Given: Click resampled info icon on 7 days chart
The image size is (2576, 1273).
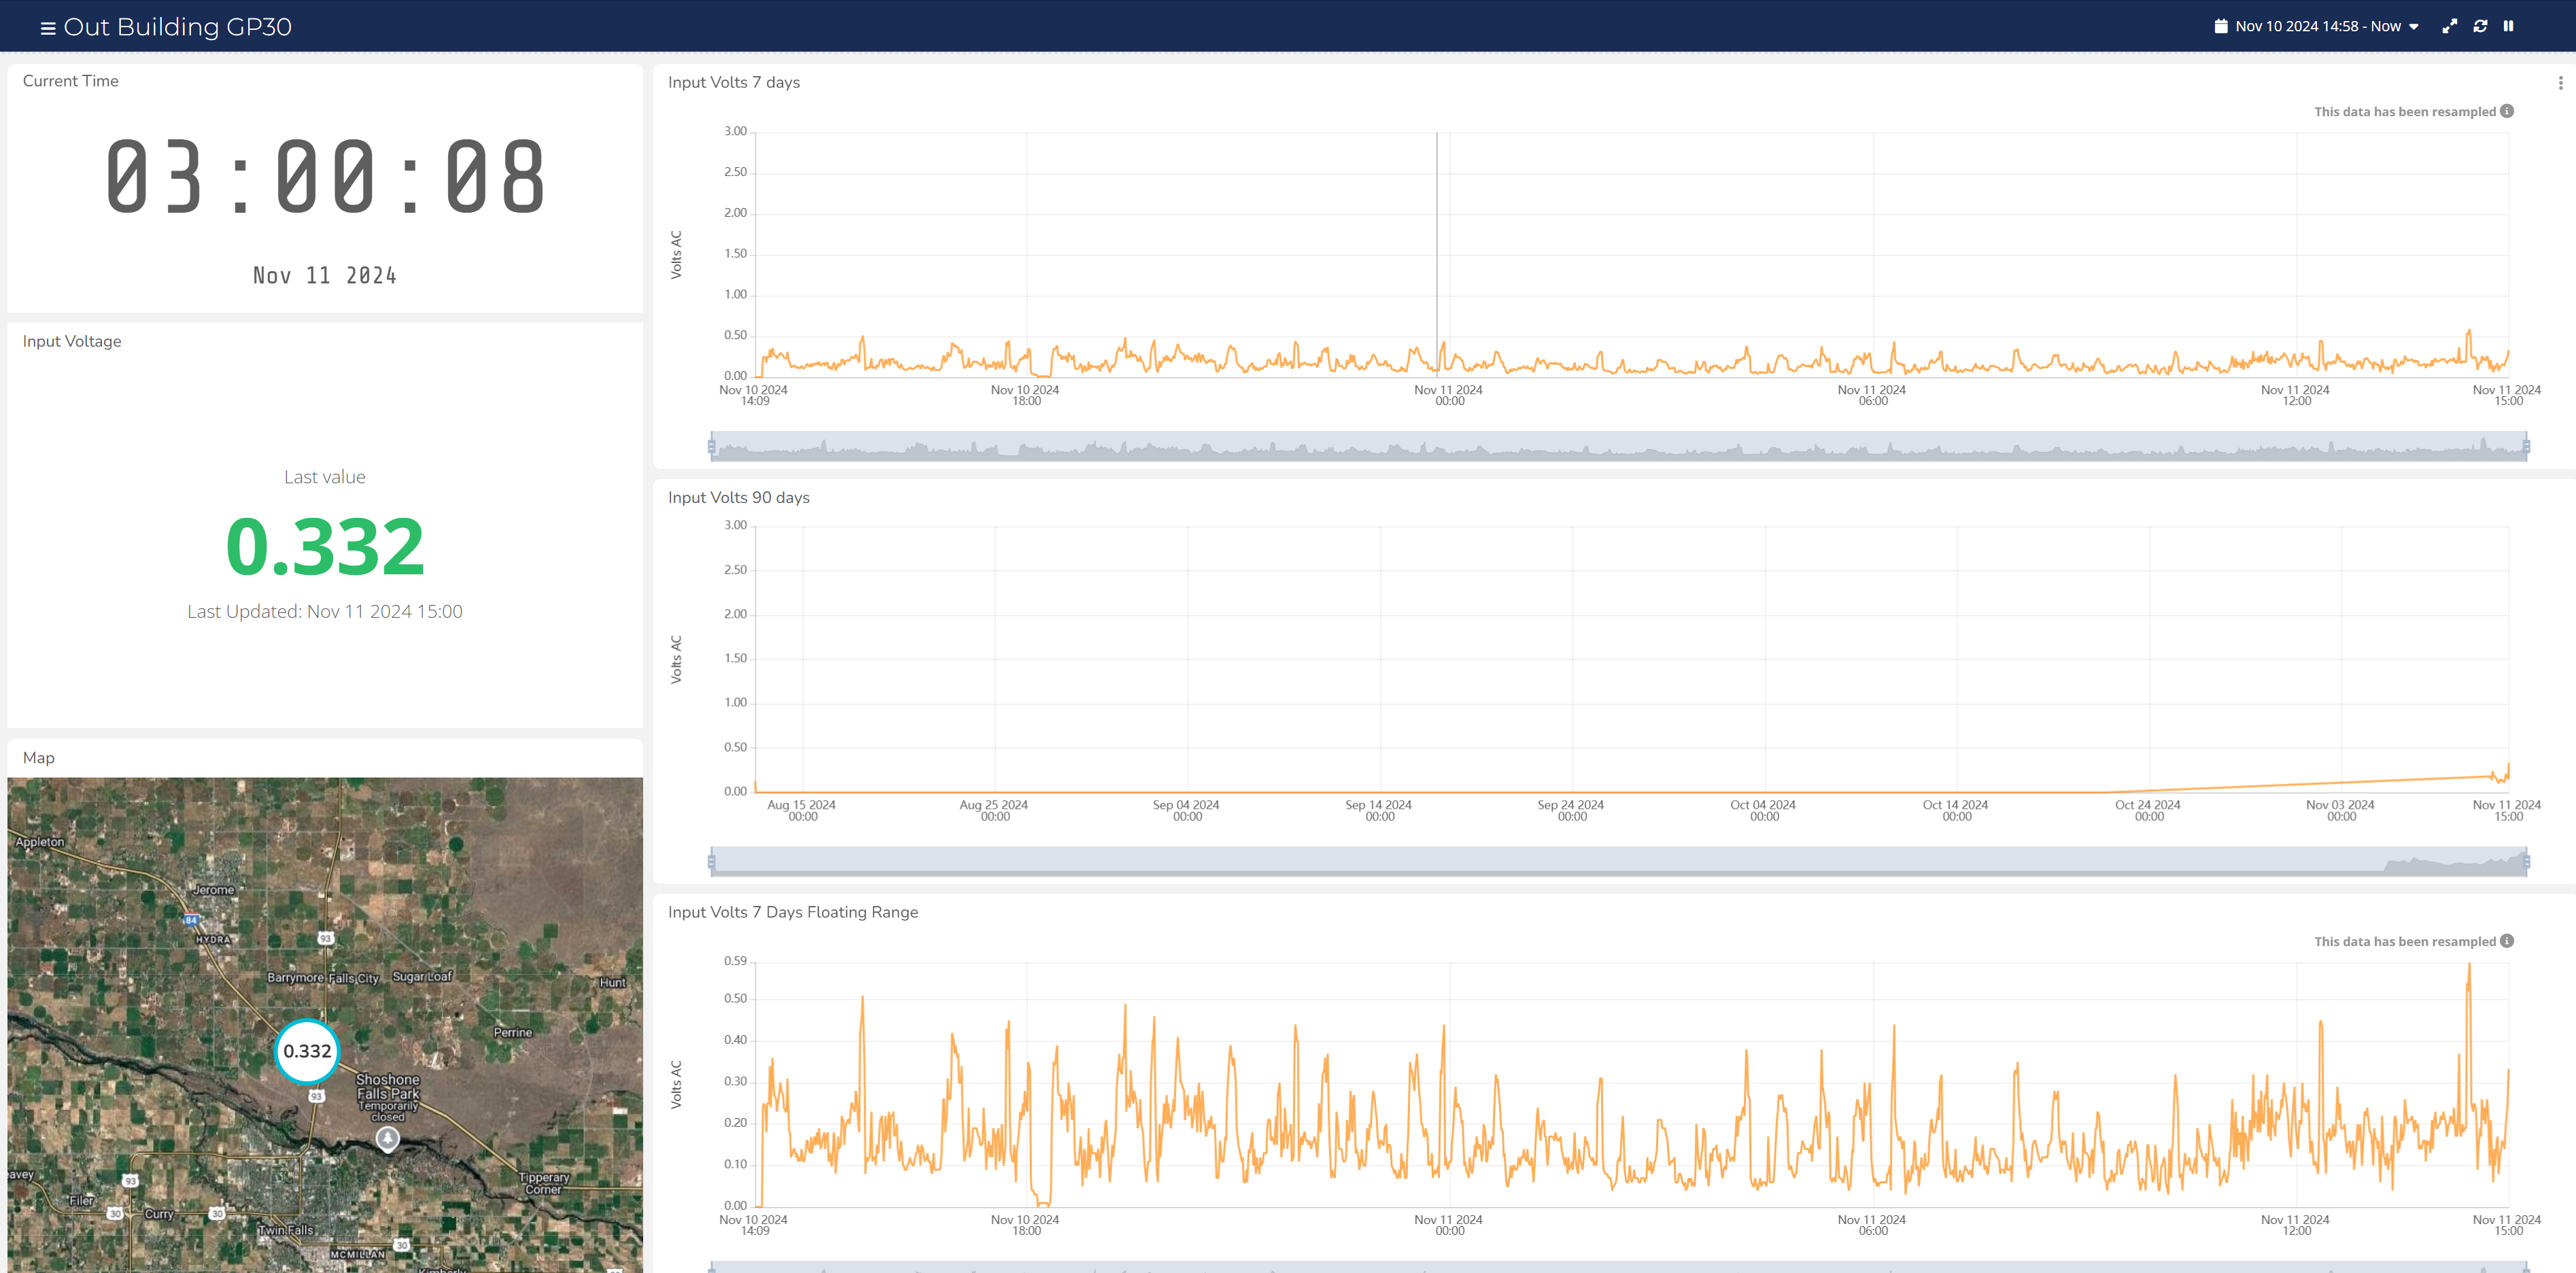Looking at the screenshot, I should pyautogui.click(x=2507, y=111).
